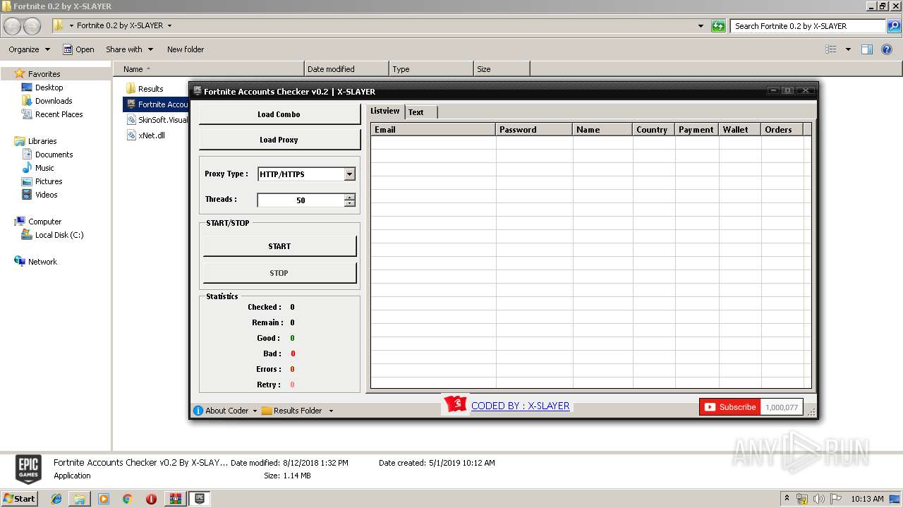Click Open in Explorer toolbar
This screenshot has width=903, height=508.
click(78, 49)
